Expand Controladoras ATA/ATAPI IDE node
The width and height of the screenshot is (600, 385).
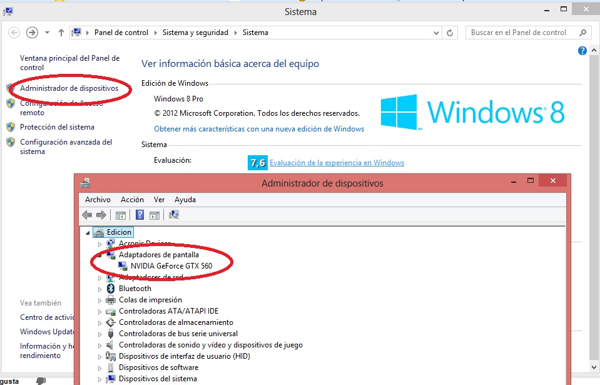click(99, 312)
